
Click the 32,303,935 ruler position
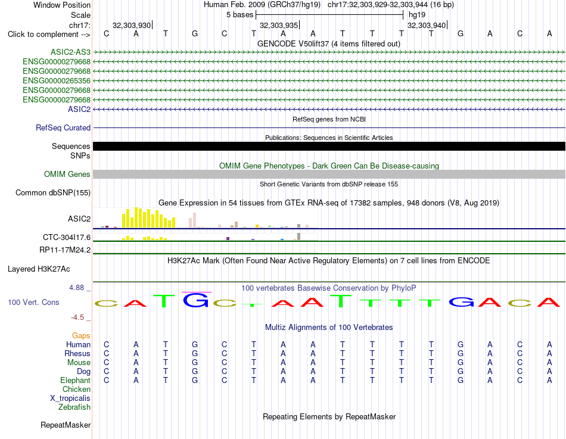point(279,25)
